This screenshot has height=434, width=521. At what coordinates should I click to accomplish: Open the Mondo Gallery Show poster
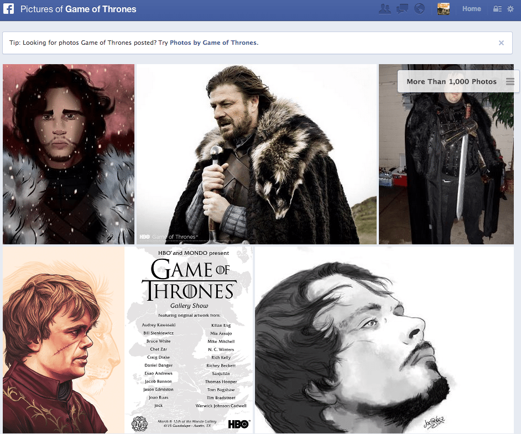pos(189,340)
